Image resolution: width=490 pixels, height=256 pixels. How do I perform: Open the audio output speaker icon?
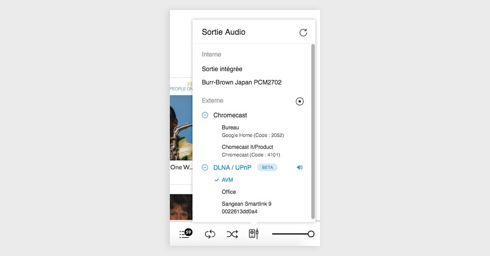[x=254, y=234]
